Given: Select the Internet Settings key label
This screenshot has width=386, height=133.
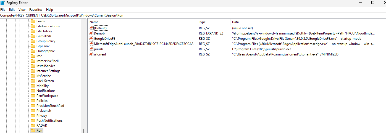Looking at the screenshot, I should 48,71.
